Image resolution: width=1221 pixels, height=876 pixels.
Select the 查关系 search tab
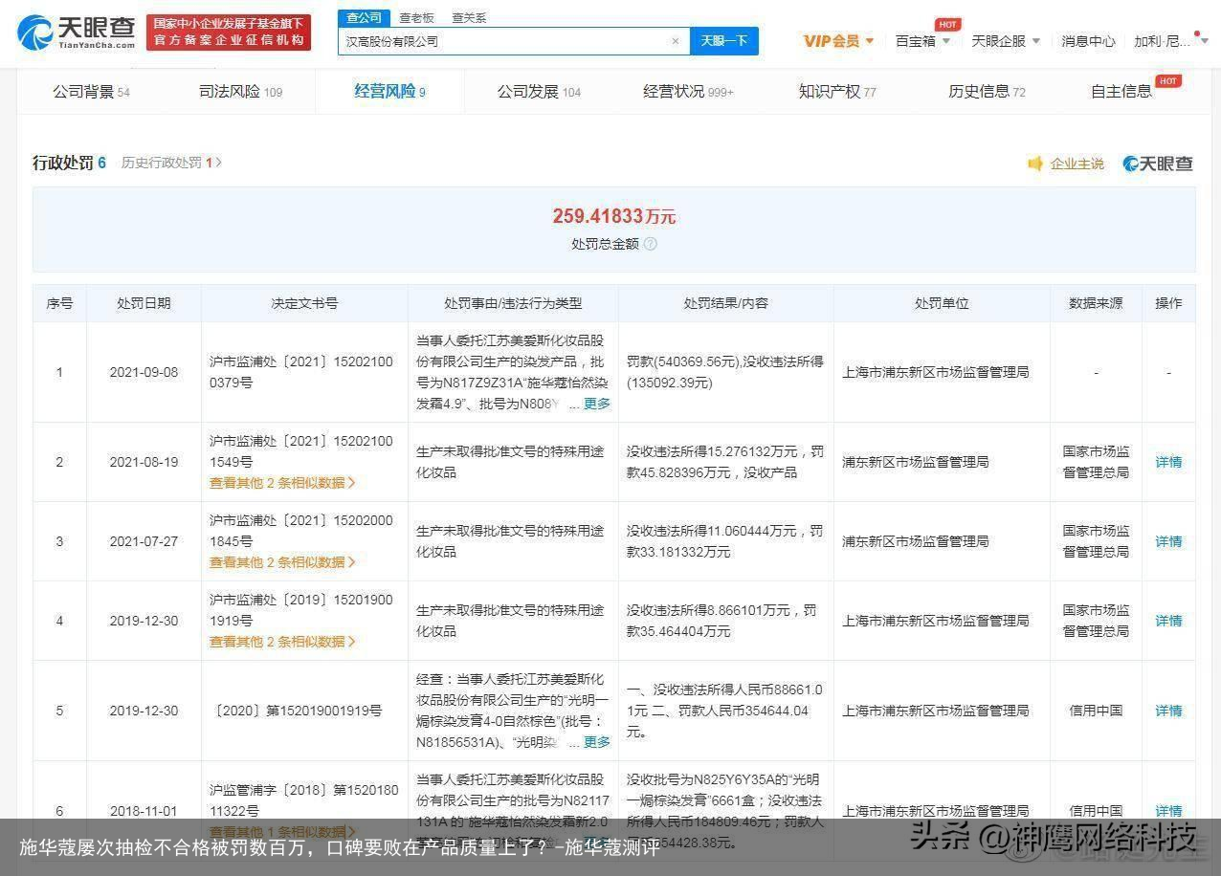469,17
